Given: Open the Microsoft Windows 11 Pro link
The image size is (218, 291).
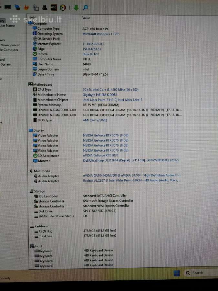Looking at the screenshot, I should [101, 34].
